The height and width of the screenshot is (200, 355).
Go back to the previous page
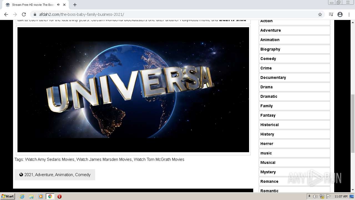tap(6, 14)
